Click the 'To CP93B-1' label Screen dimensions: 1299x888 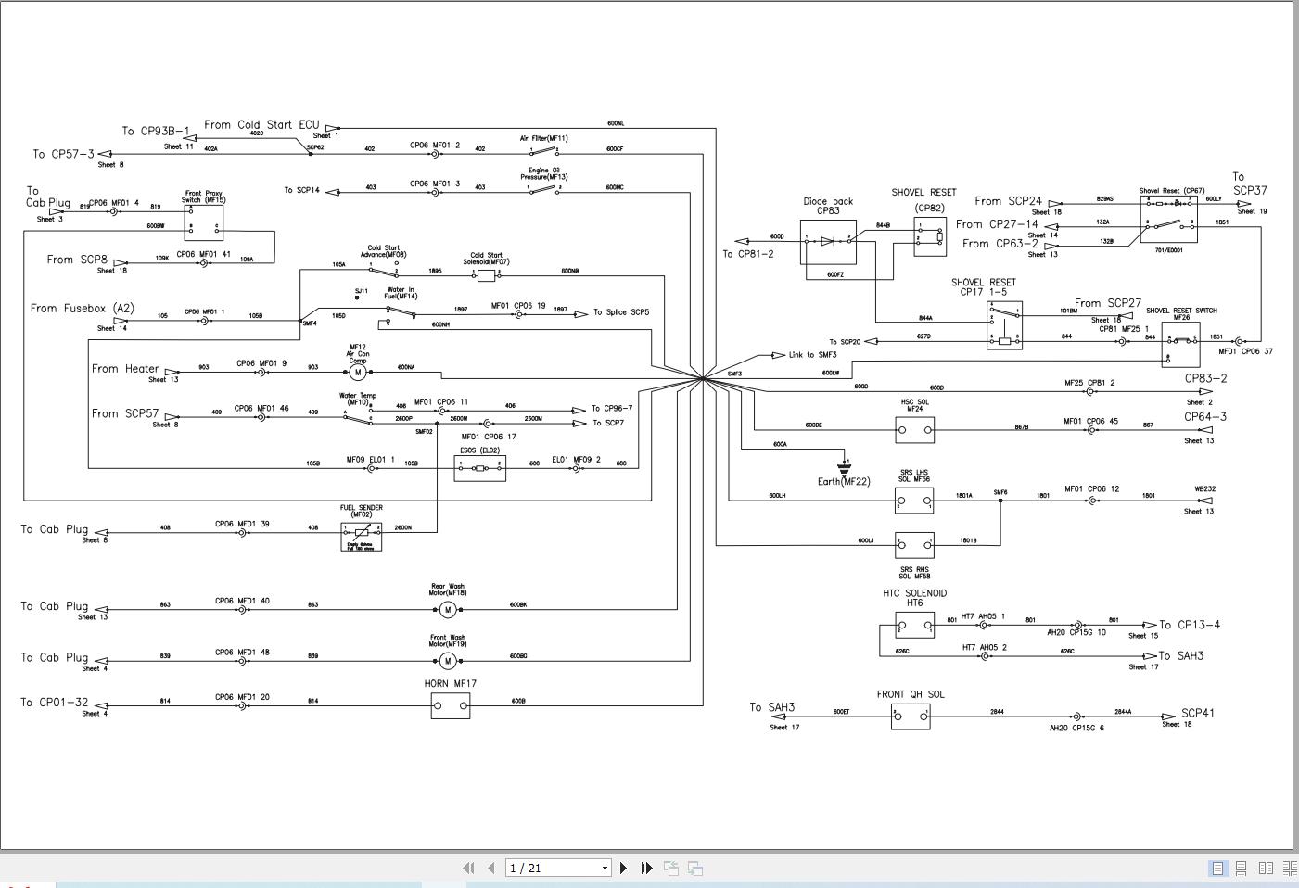click(156, 132)
